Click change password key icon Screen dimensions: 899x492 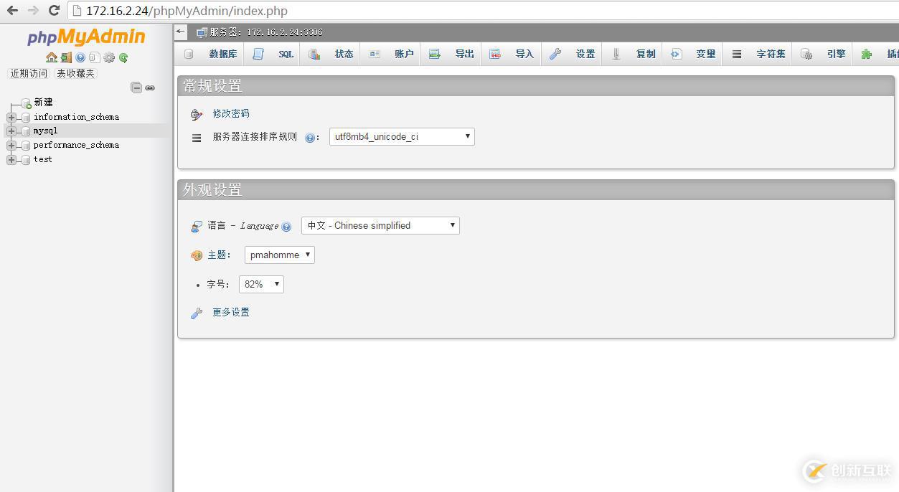point(197,114)
